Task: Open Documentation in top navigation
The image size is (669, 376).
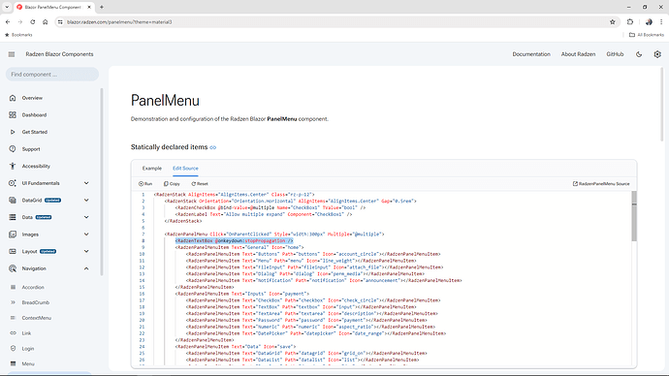Action: tap(531, 54)
